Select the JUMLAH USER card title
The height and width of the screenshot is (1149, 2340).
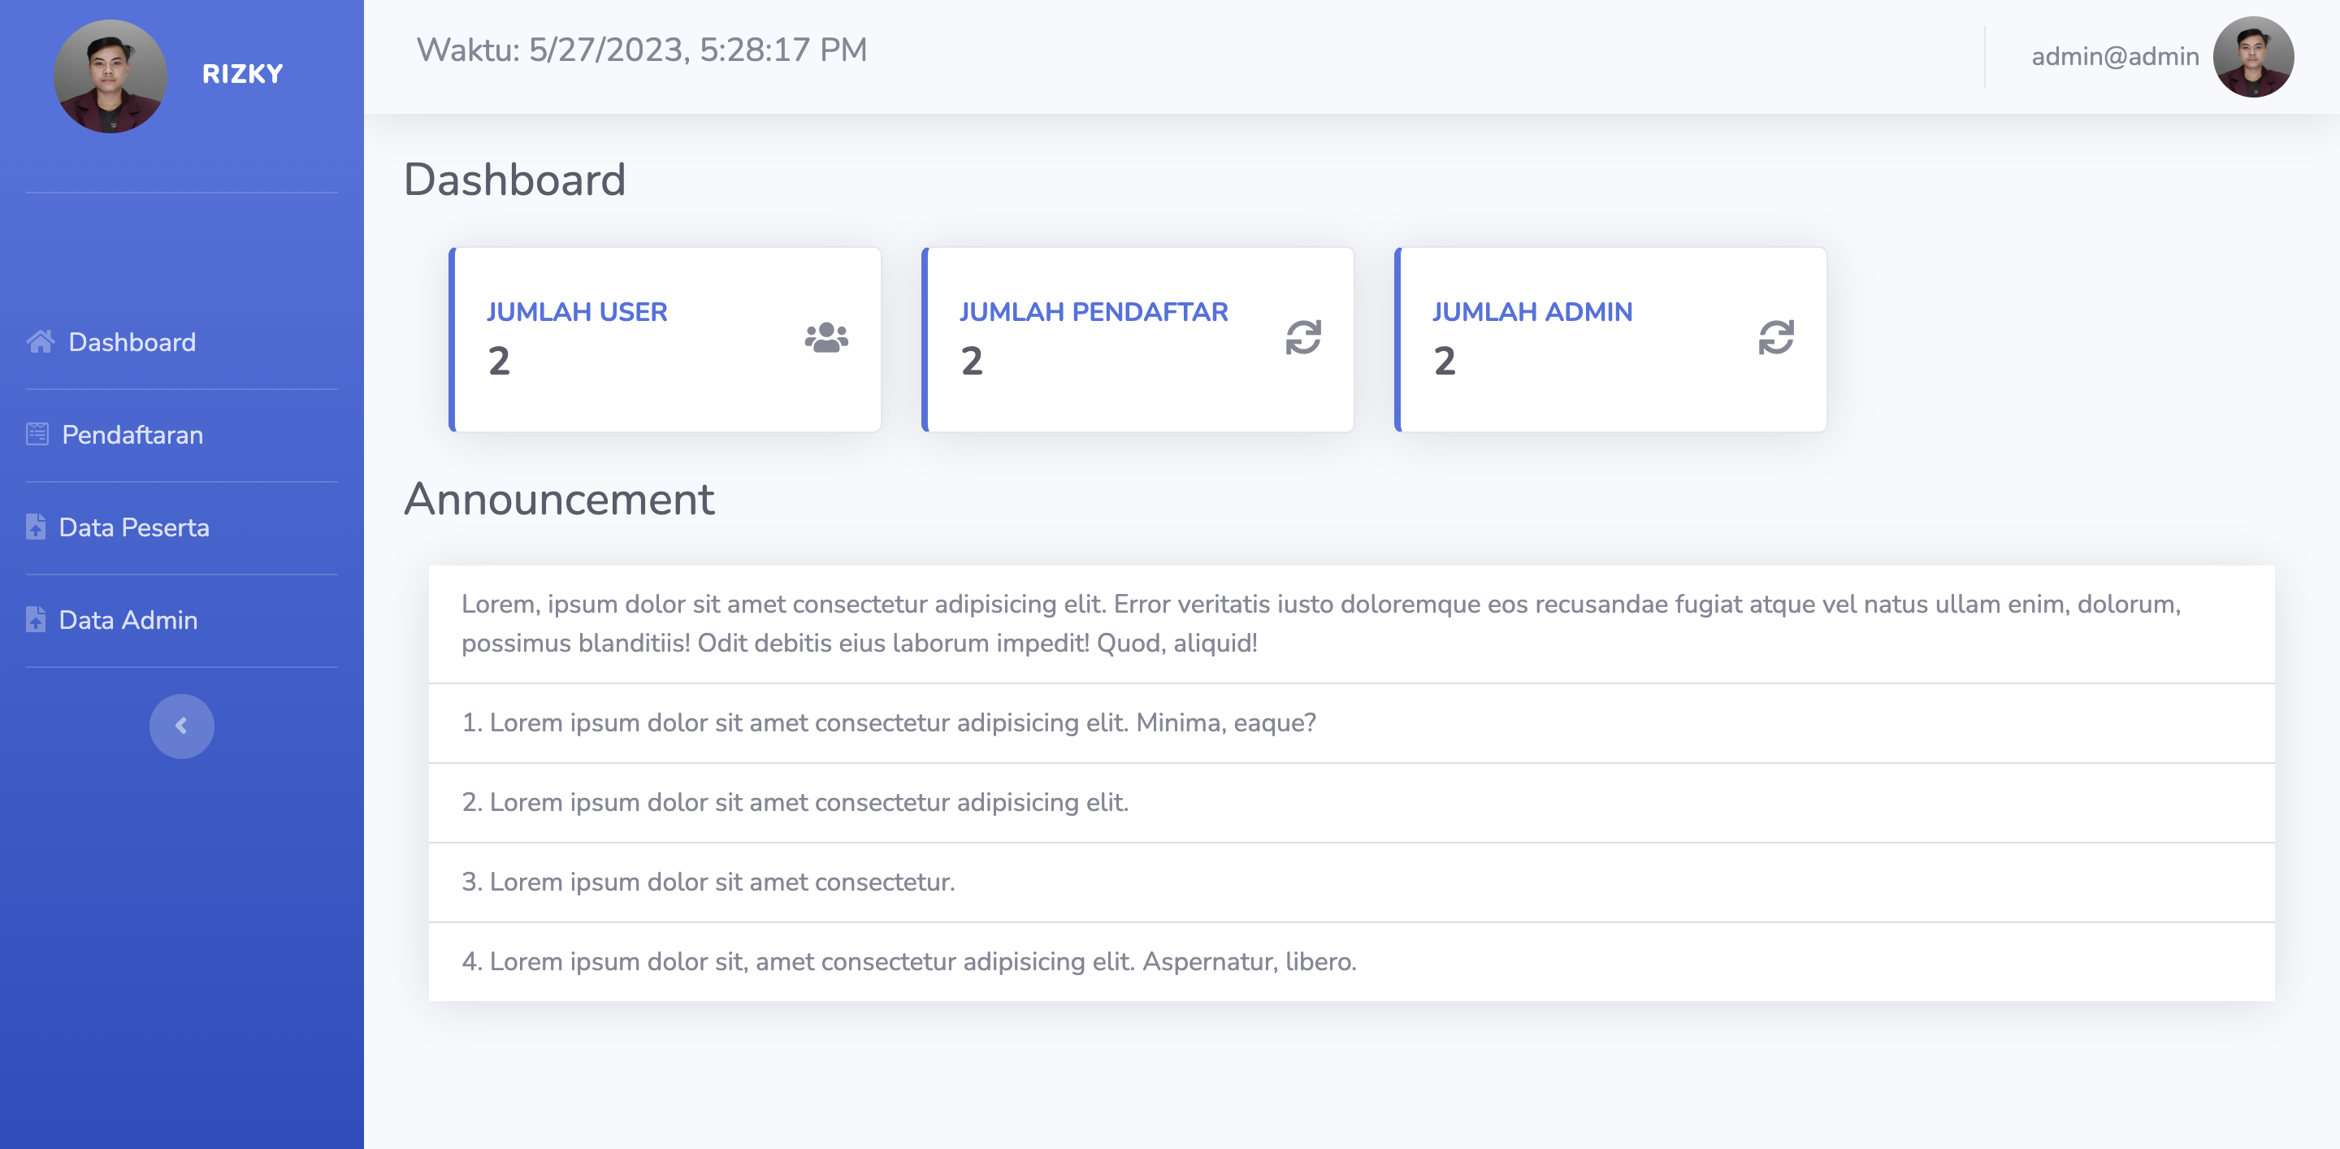(x=577, y=311)
